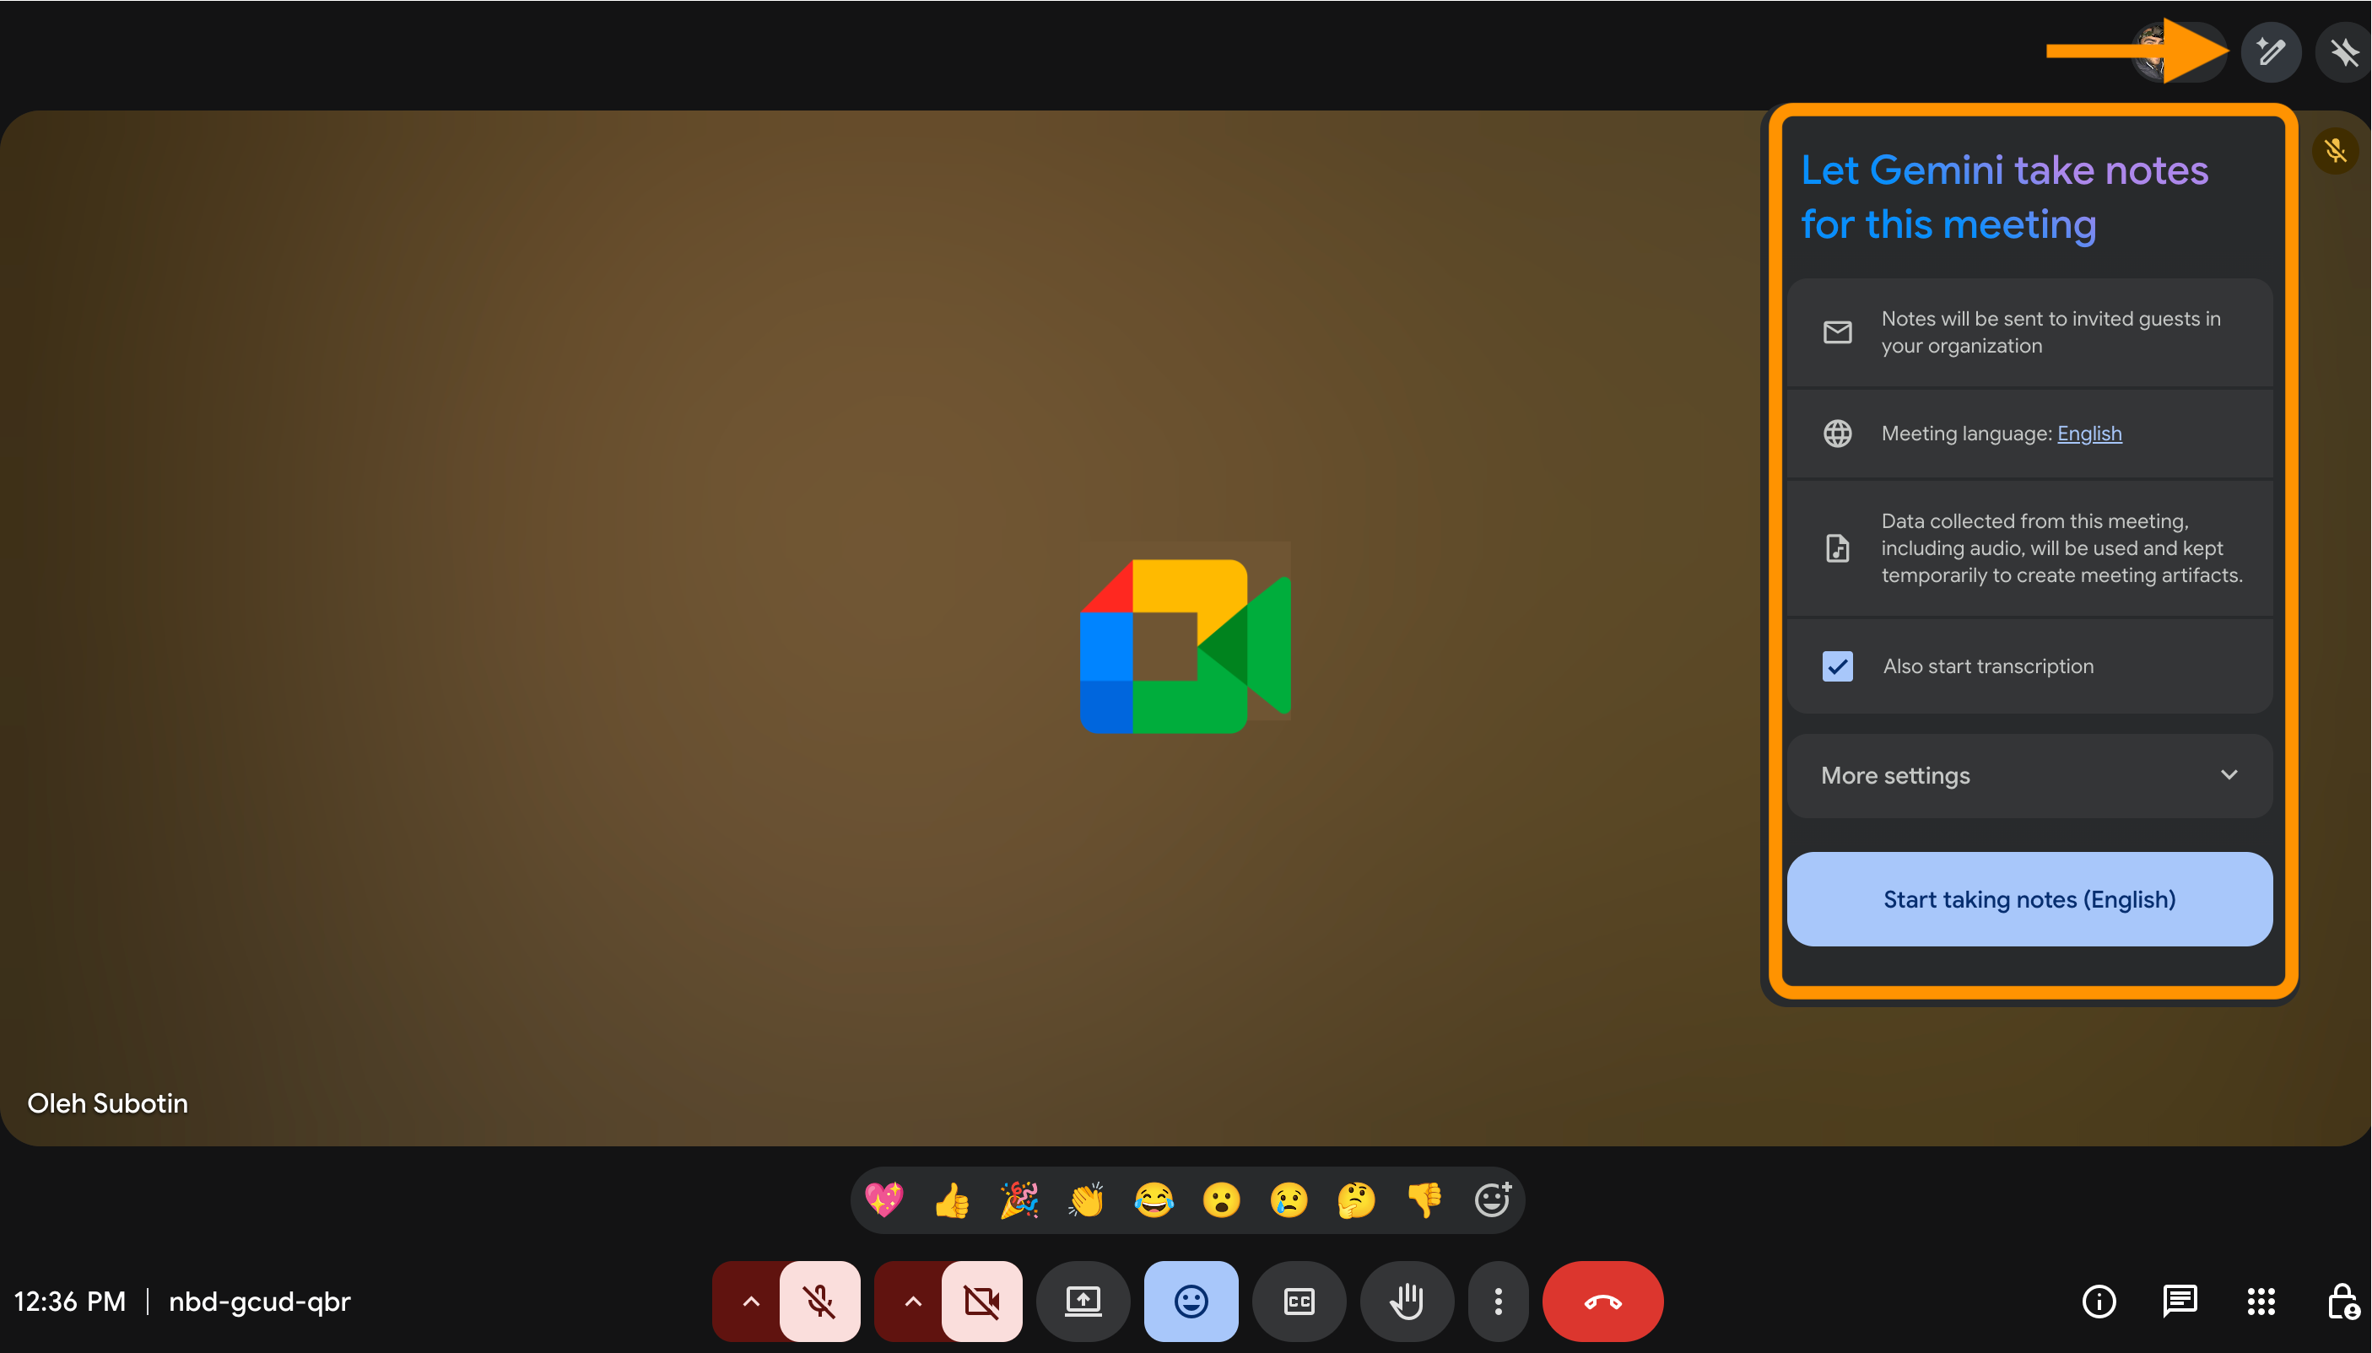Click the meeting code nbd-gcud-qbr
The width and height of the screenshot is (2372, 1353).
(x=259, y=1301)
